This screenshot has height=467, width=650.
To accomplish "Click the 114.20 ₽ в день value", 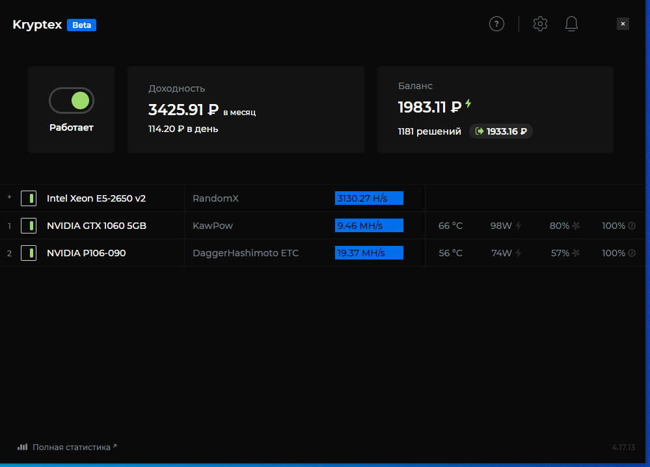I will coord(183,129).
